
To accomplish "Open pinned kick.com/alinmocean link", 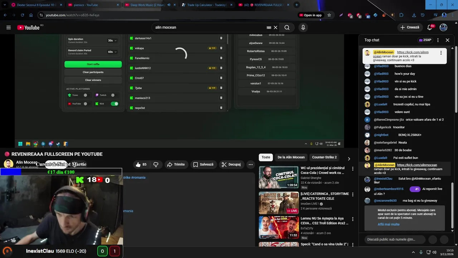I will [x=413, y=52].
